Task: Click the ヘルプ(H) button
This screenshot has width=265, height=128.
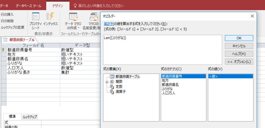Action: point(239,54)
